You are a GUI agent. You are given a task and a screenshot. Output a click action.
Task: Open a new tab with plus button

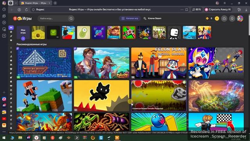(55, 3)
